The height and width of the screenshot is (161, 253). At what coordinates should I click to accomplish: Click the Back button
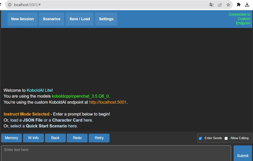point(55,138)
